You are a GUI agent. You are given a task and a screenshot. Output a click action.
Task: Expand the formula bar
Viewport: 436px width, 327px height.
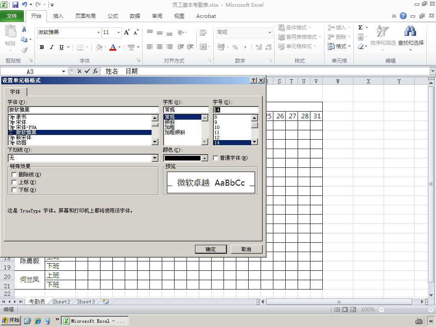tap(433, 71)
